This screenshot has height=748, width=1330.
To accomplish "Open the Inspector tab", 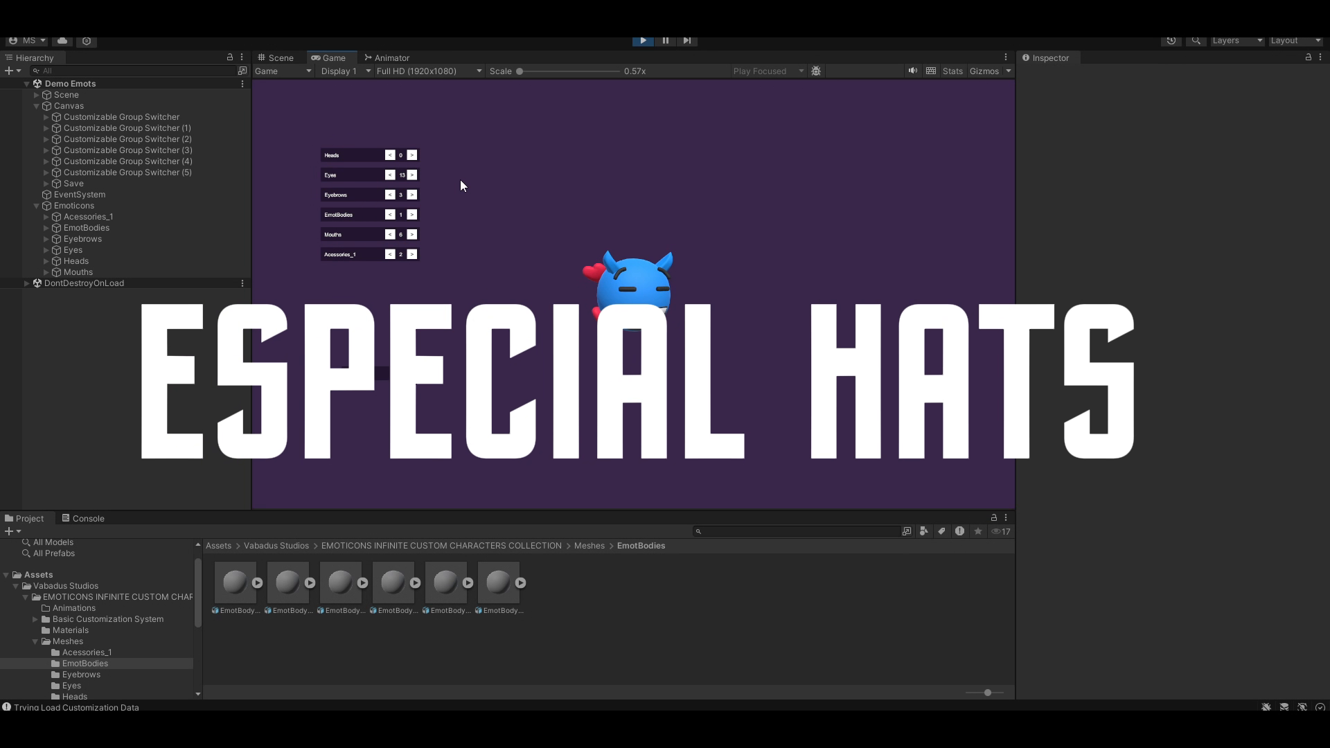I will click(x=1046, y=57).
